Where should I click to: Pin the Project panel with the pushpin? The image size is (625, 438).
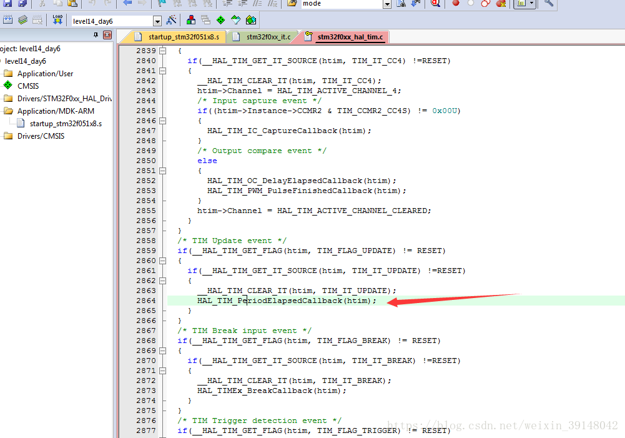coord(96,35)
